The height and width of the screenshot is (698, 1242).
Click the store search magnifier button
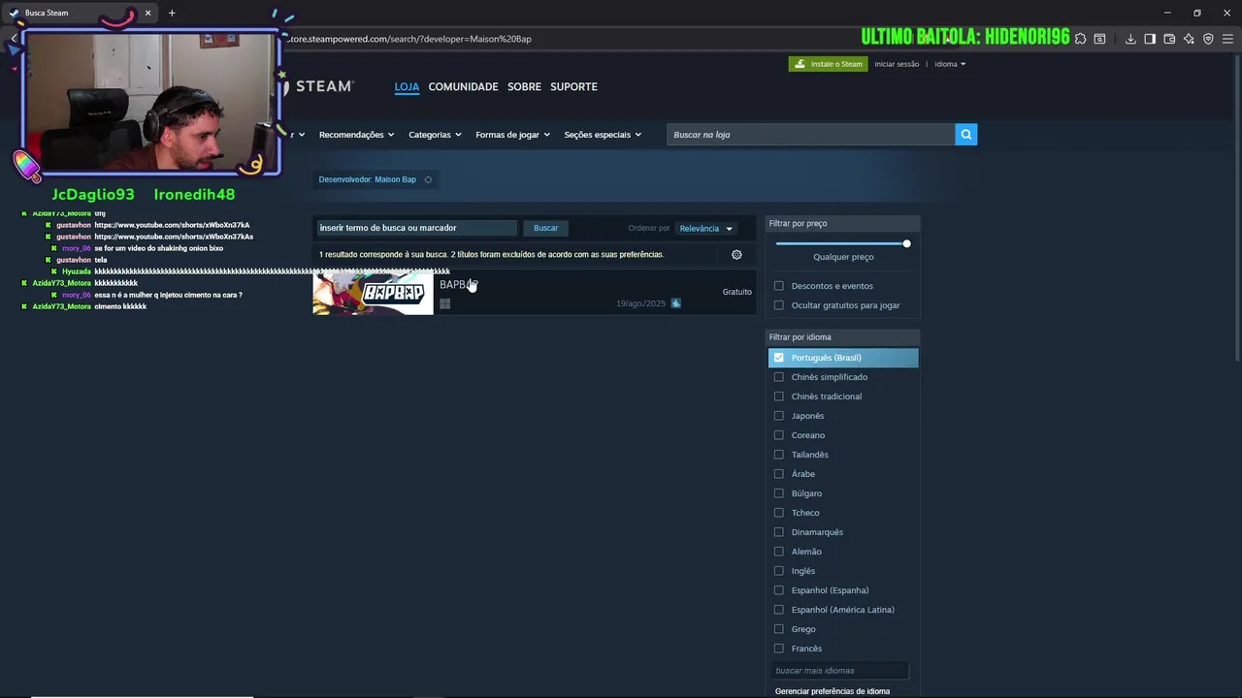coord(965,135)
